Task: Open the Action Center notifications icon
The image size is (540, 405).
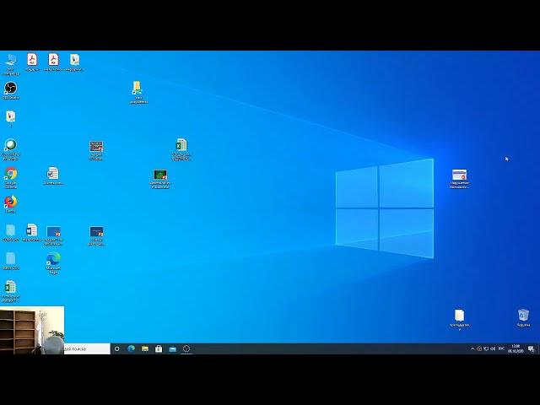Action: [x=531, y=348]
